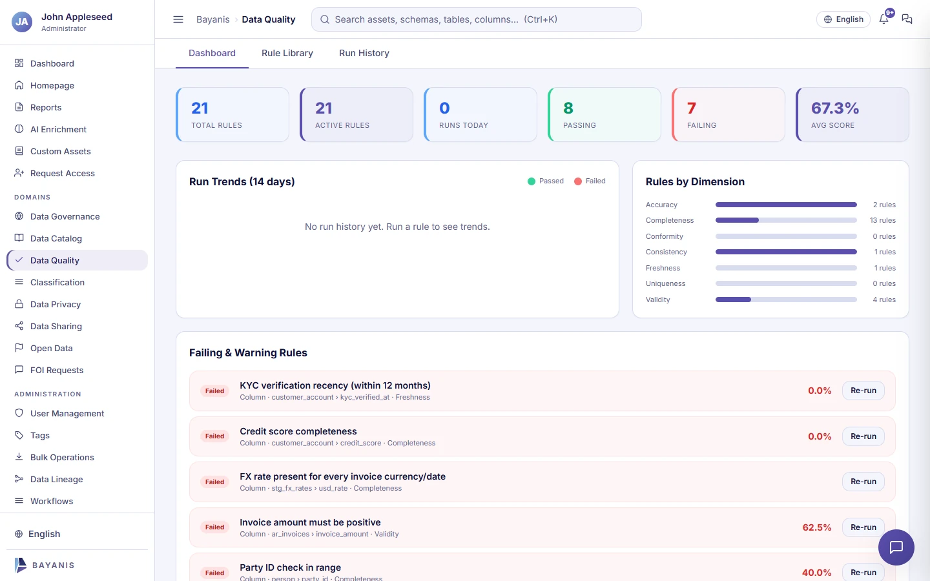Click the FOI Requests message icon
Screen dimensions: 930x581
click(19, 370)
